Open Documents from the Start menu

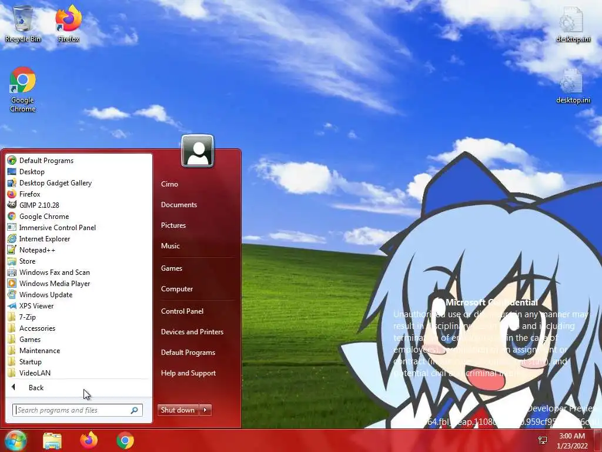179,204
